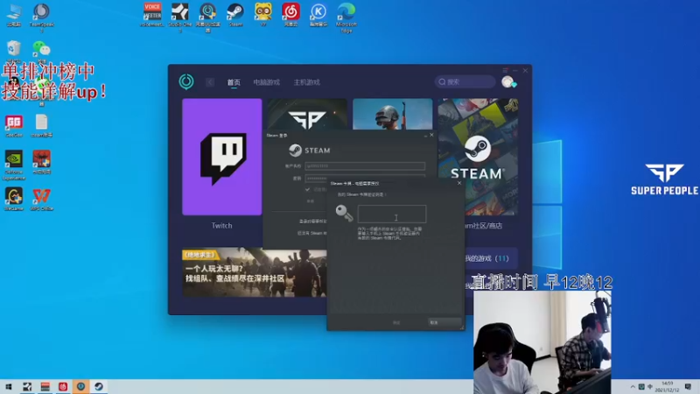Open the NetEase Cloud Music desktop shortcut
Screen dimensions: 700x394
tap(290, 14)
